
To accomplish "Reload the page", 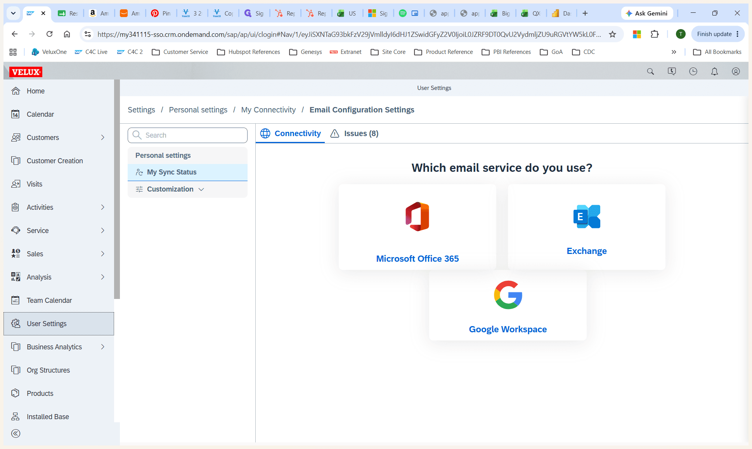I will coord(49,34).
